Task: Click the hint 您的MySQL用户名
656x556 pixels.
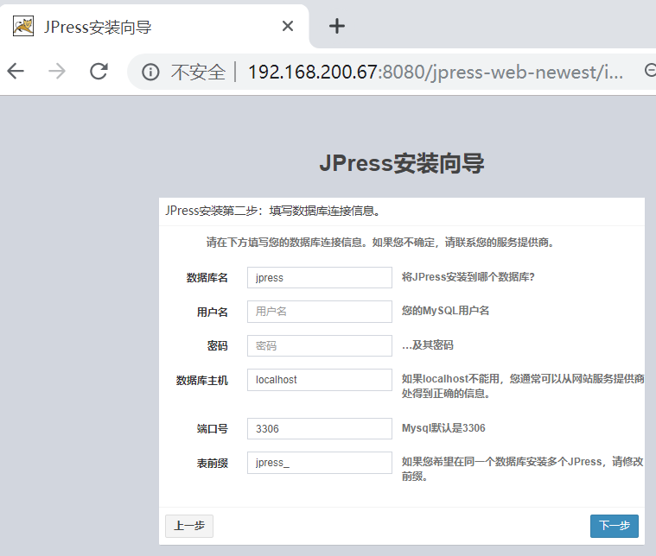Action: coord(445,311)
